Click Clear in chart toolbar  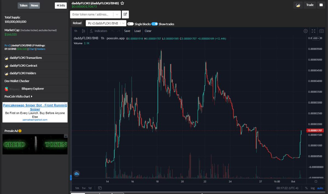click(148, 31)
